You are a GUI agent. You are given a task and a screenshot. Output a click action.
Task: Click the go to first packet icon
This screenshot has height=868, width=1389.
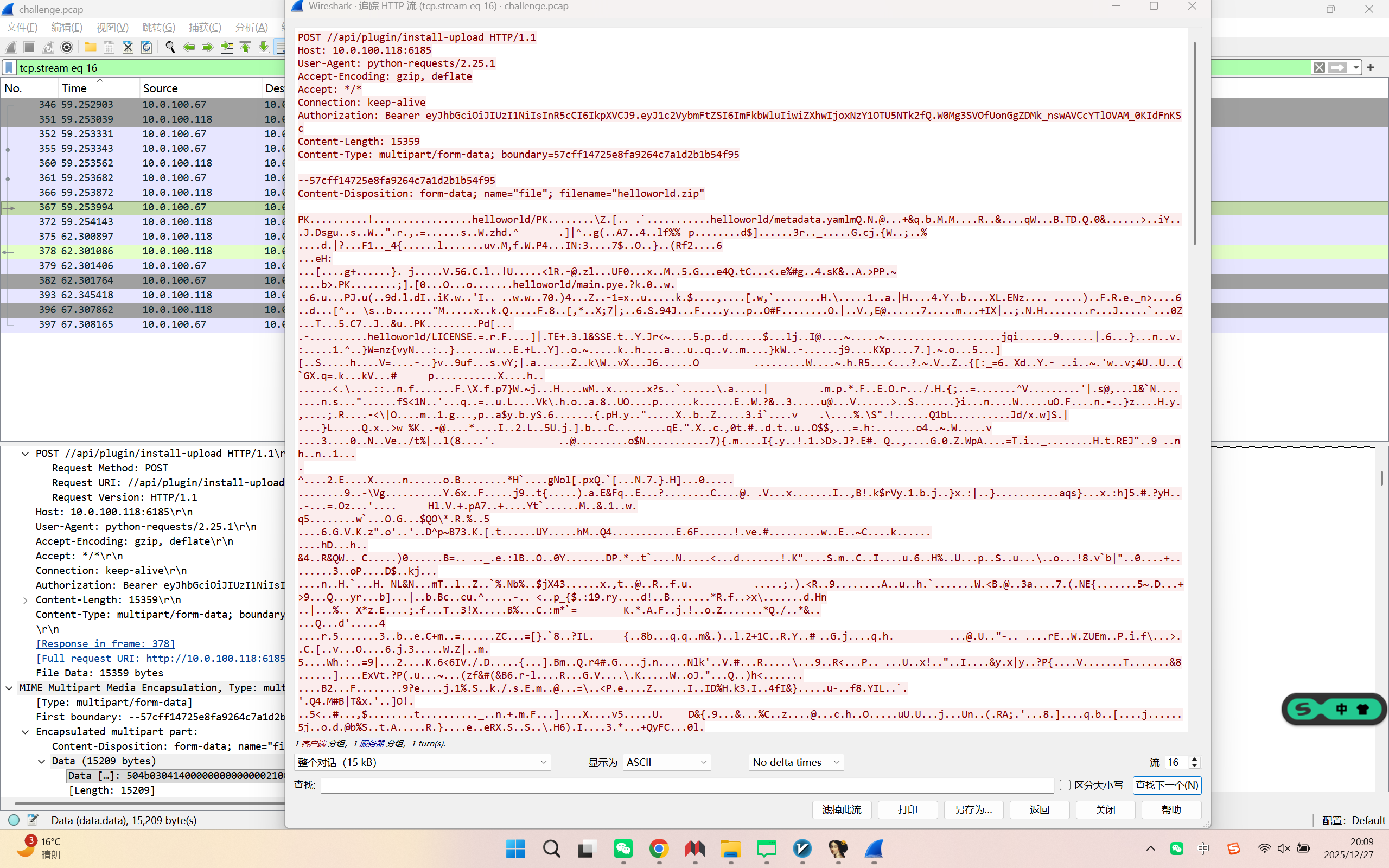tap(245, 47)
